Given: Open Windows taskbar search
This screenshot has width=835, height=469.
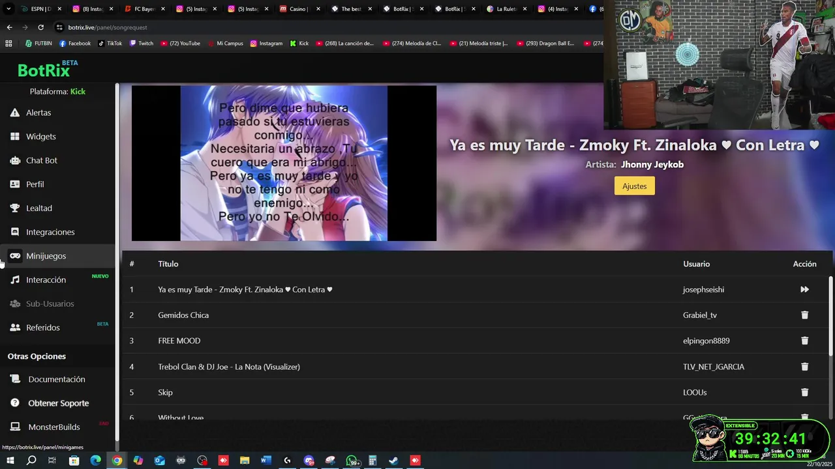Looking at the screenshot, I should [x=31, y=461].
